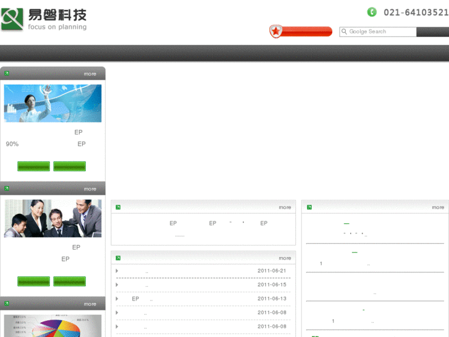Click left green button under business team photo

pyautogui.click(x=33, y=281)
